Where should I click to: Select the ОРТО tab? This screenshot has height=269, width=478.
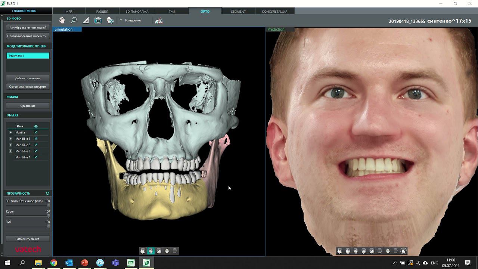(x=205, y=11)
